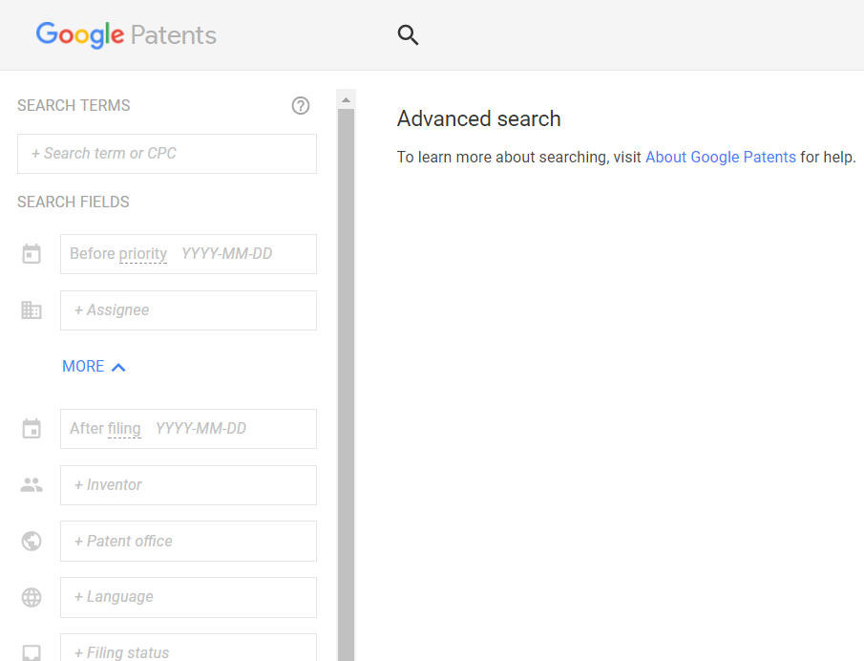The width and height of the screenshot is (864, 661).
Task: Click the icon beside Filing status
Action: pyautogui.click(x=32, y=652)
